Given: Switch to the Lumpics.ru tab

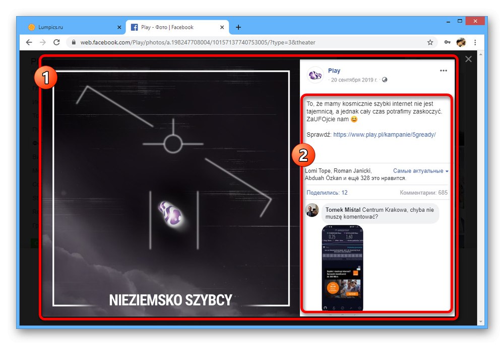Looking at the screenshot, I should click(75, 27).
